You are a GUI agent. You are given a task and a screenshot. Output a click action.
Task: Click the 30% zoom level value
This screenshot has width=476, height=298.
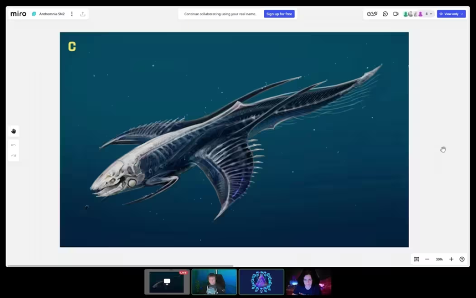[x=439, y=259]
